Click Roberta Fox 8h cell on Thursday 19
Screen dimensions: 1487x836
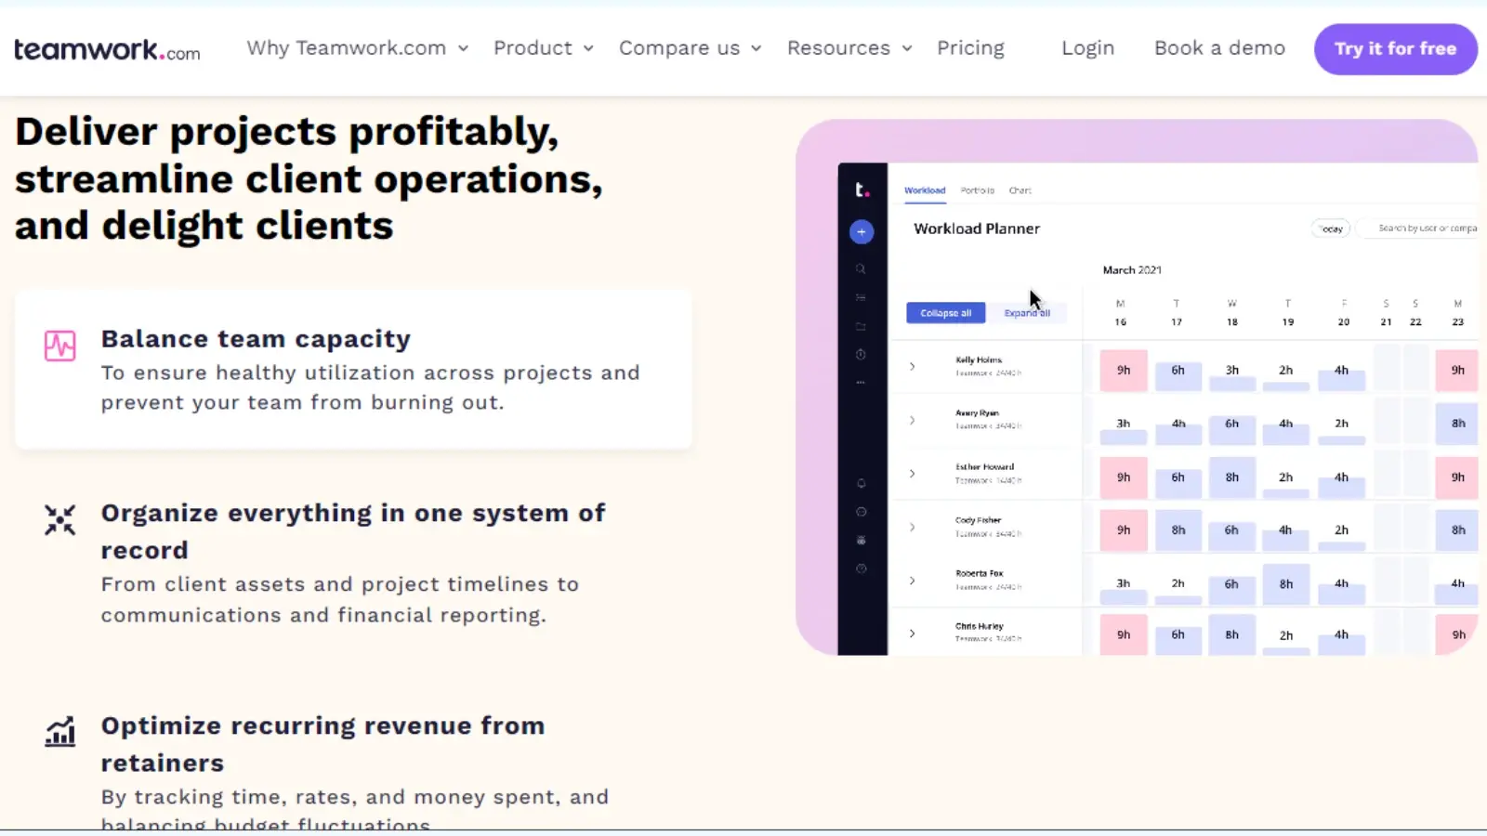pyautogui.click(x=1286, y=584)
